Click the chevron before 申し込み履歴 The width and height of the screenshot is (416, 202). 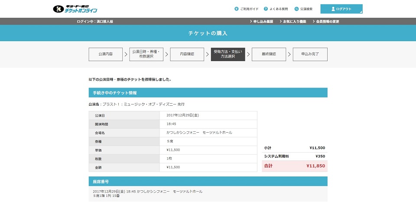click(x=251, y=21)
